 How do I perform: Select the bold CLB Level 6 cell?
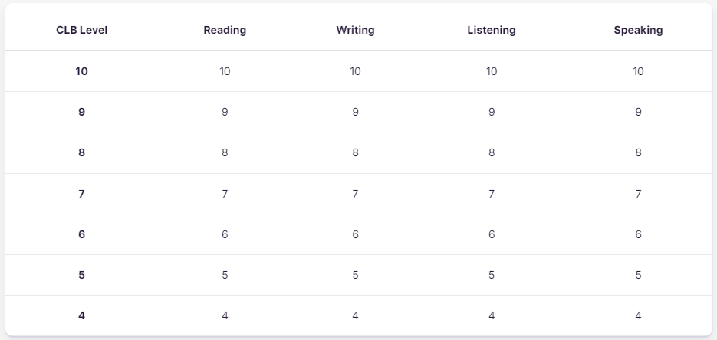pyautogui.click(x=81, y=234)
